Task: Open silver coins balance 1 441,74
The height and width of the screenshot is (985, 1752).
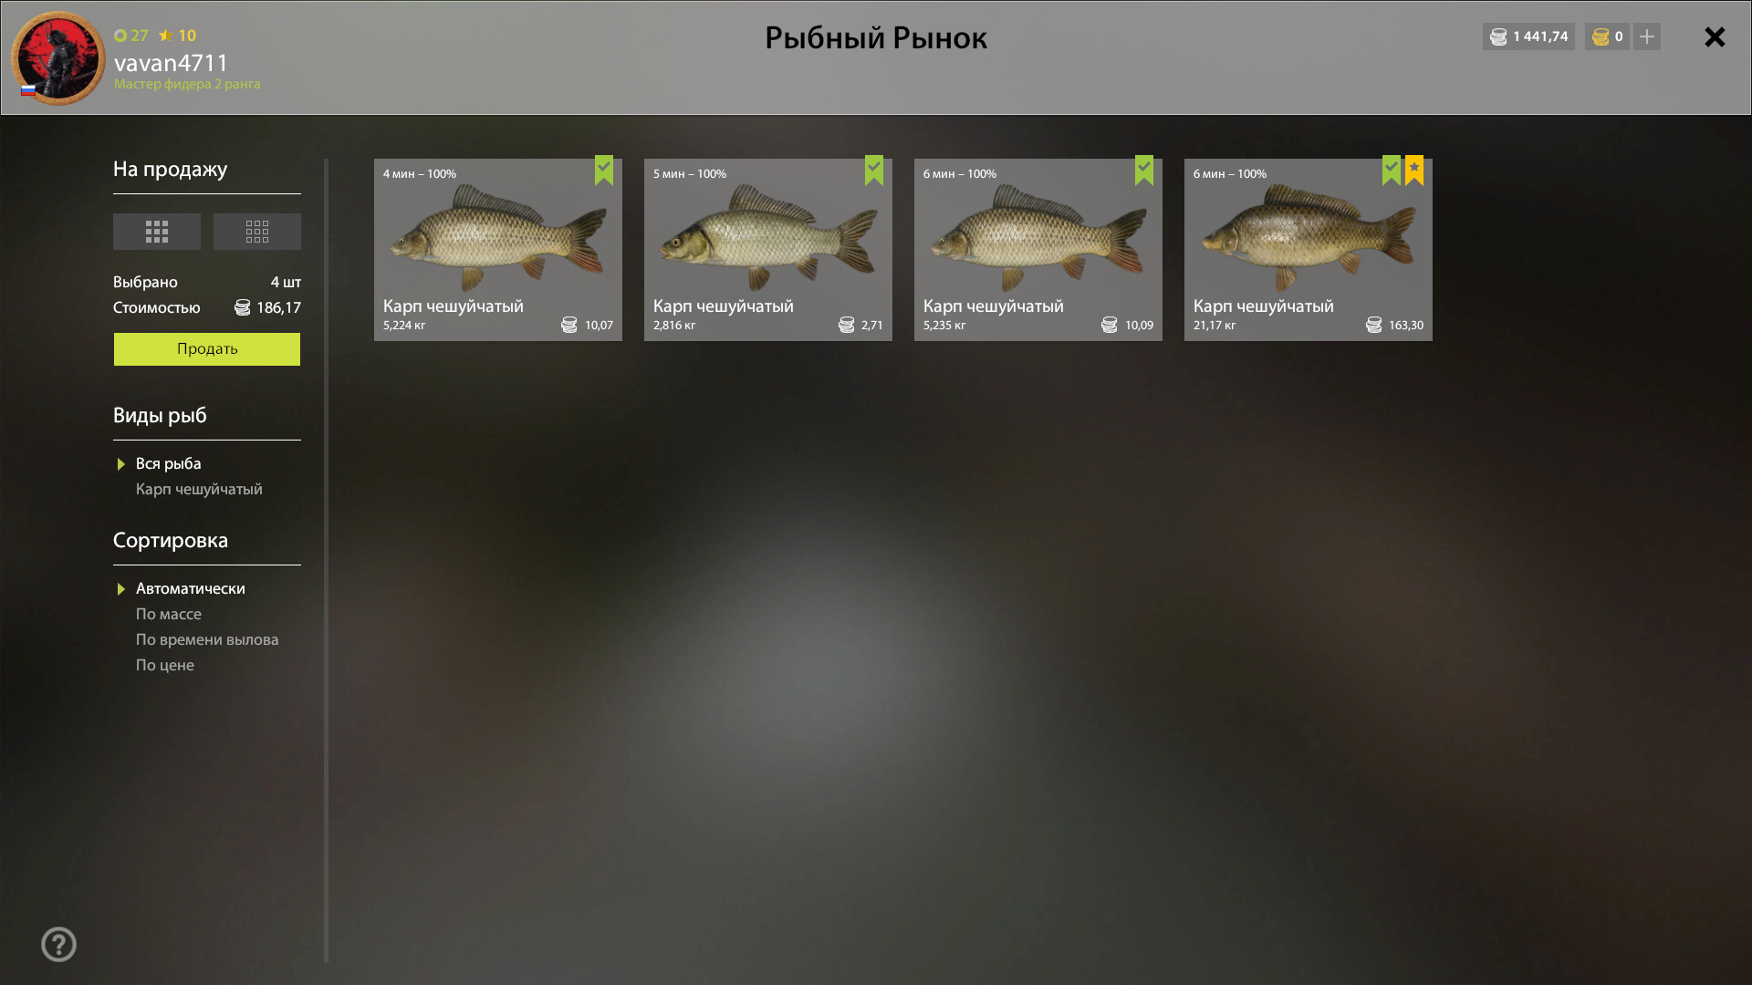Action: tap(1528, 36)
